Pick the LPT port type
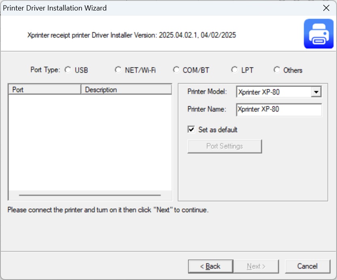 click(x=234, y=70)
